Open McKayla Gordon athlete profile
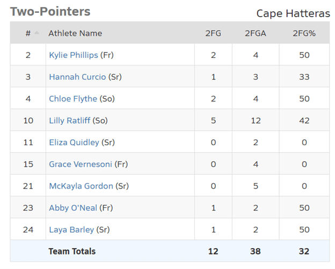This screenshot has width=335, height=269. pyautogui.click(x=81, y=186)
